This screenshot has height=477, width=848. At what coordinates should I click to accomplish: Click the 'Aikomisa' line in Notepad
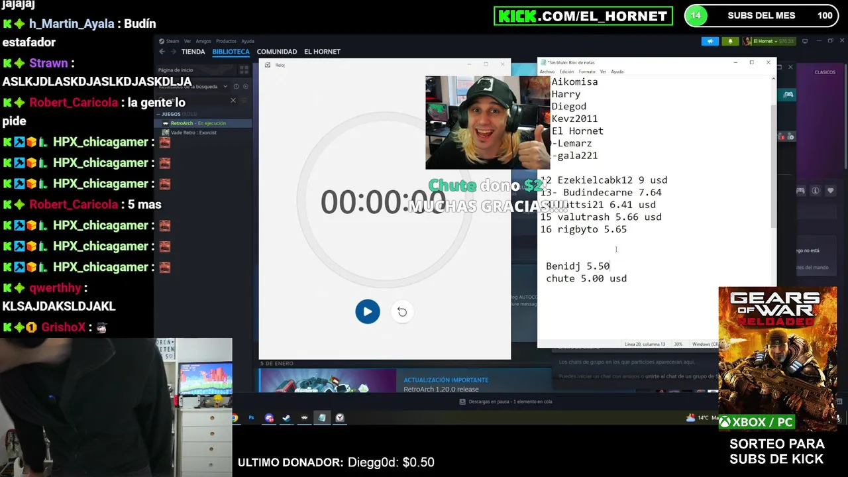pos(574,82)
